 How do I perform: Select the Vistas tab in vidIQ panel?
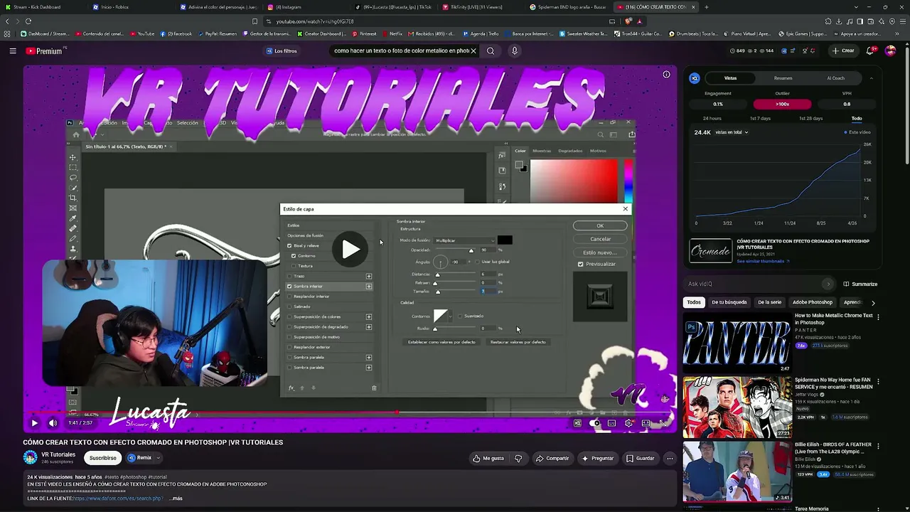tap(730, 78)
